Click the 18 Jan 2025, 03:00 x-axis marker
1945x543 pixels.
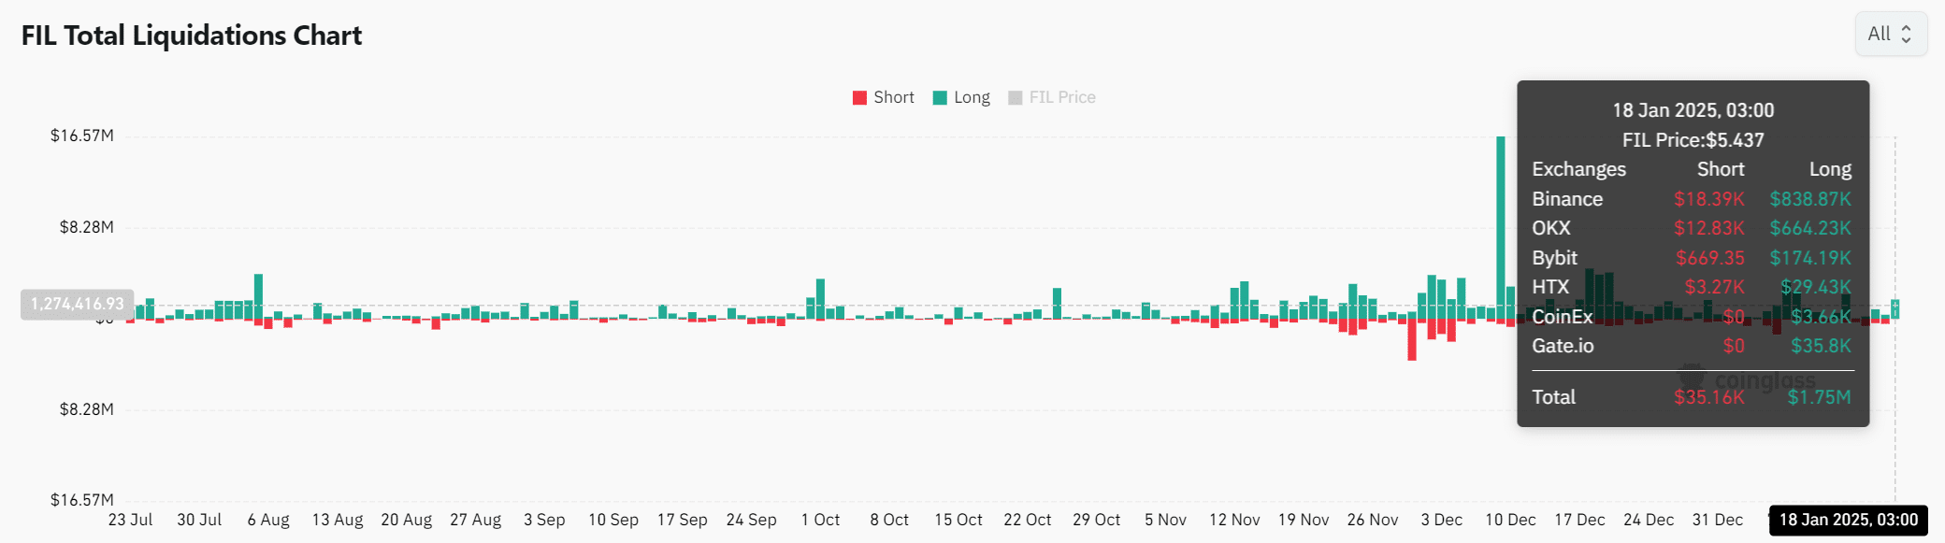(1848, 520)
